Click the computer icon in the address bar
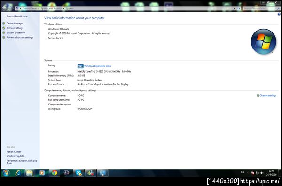The image size is (282, 186). (17, 8)
